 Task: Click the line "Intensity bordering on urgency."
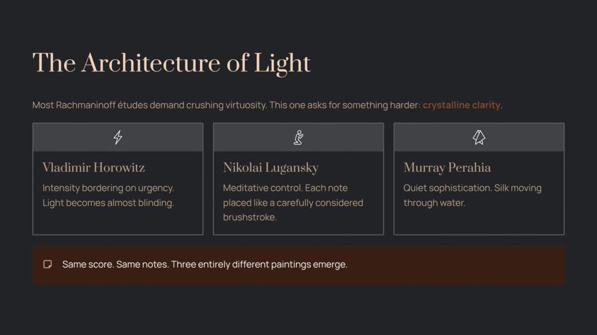click(x=108, y=188)
